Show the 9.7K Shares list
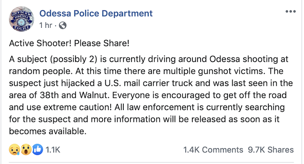 [271, 150]
